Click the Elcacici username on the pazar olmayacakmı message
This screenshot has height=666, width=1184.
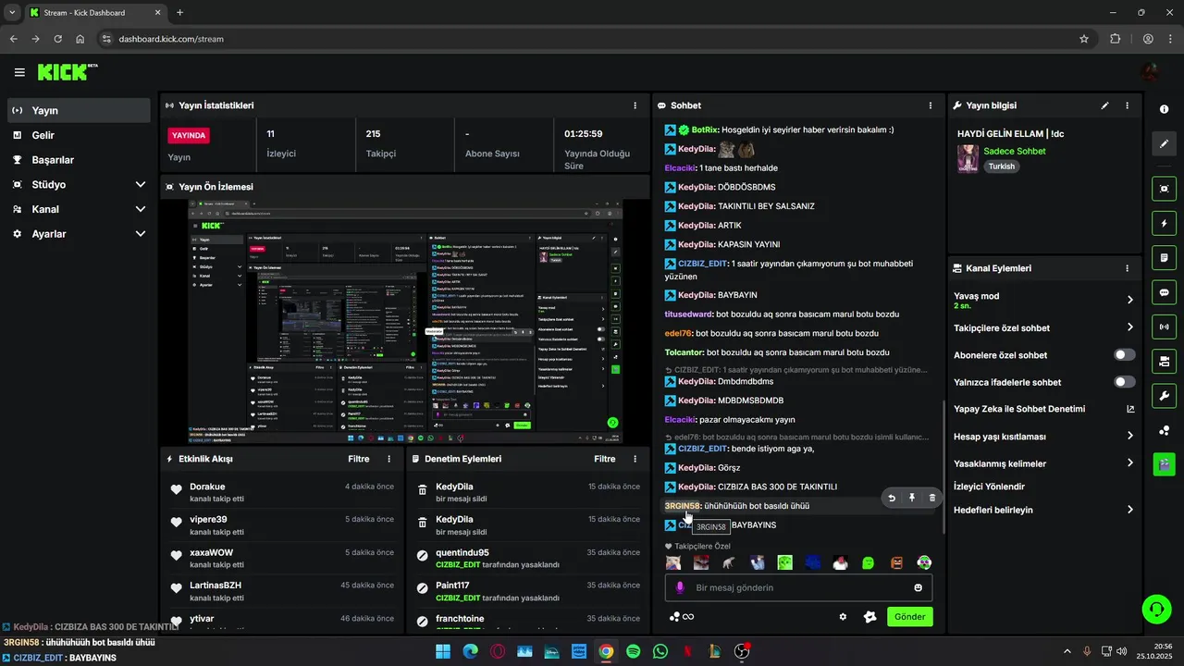coord(679,420)
